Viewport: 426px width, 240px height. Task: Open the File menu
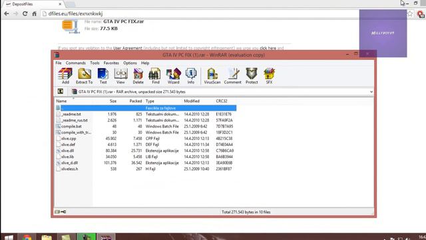[59, 63]
